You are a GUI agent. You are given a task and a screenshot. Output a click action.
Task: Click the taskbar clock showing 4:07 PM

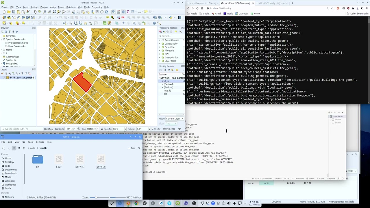click(254, 203)
